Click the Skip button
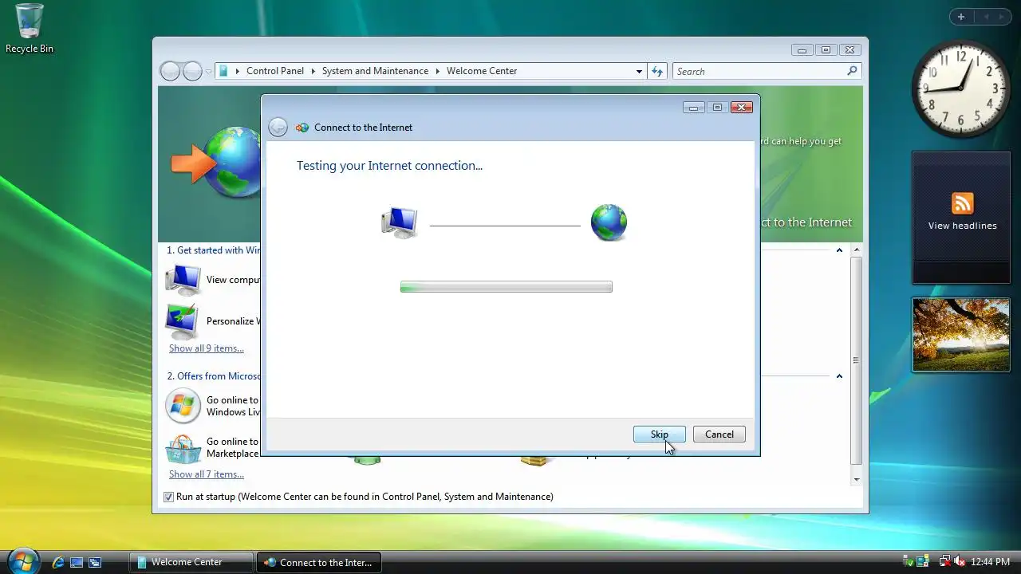Image resolution: width=1021 pixels, height=574 pixels. (x=659, y=434)
